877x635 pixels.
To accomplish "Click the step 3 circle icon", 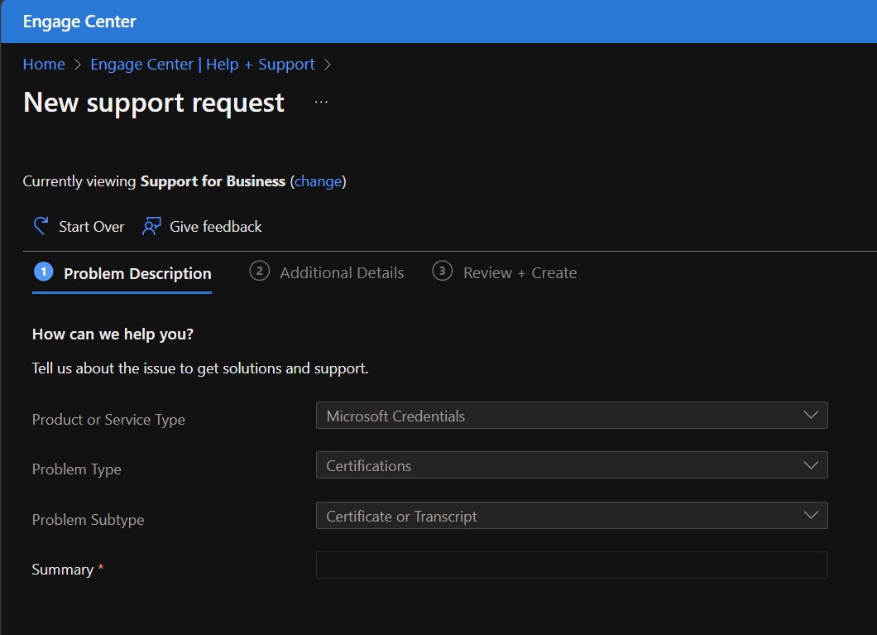I will click(443, 272).
